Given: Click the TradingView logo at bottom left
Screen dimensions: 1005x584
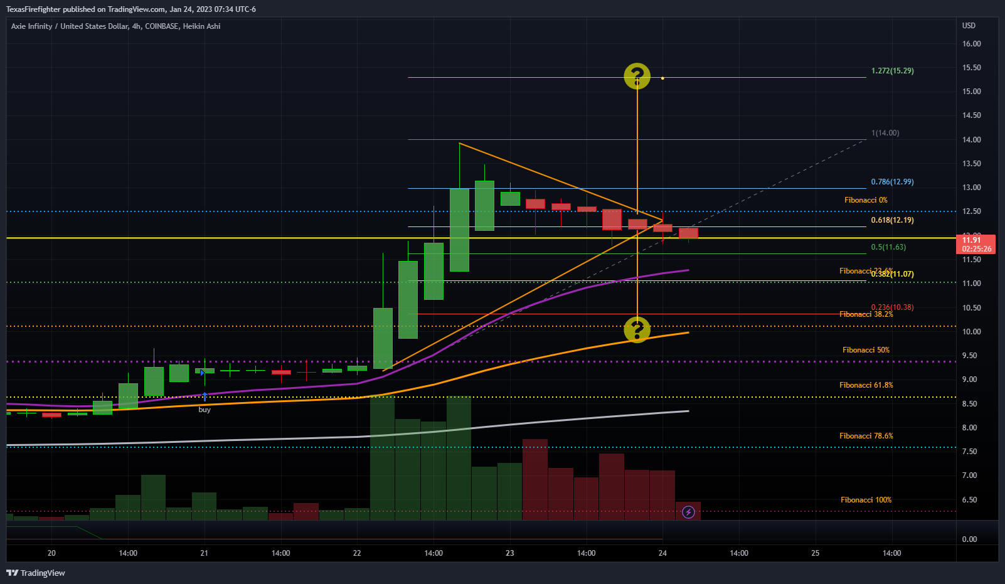Looking at the screenshot, I should pos(36,573).
